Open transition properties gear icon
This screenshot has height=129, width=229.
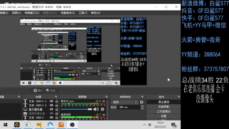tap(141, 102)
